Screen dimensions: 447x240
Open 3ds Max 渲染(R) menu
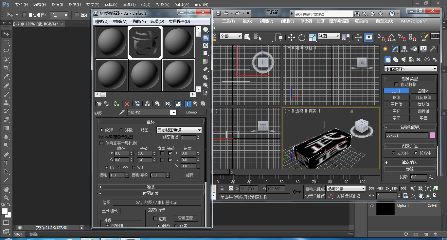tap(361, 21)
